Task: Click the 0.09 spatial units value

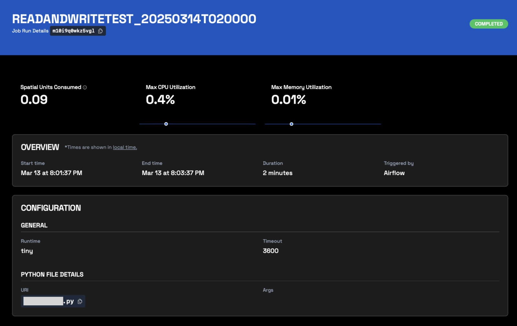Action: (34, 99)
